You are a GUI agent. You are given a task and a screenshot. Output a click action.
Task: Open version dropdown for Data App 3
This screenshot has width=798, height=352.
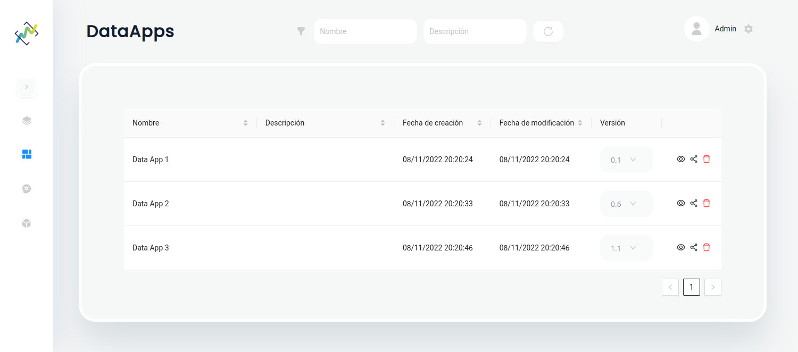(626, 248)
